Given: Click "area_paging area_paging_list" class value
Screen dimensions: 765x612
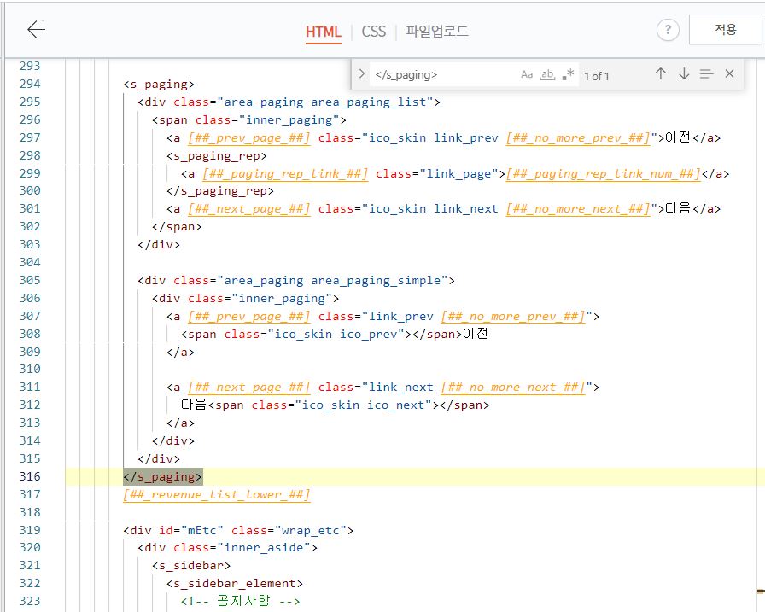Looking at the screenshot, I should tap(325, 102).
